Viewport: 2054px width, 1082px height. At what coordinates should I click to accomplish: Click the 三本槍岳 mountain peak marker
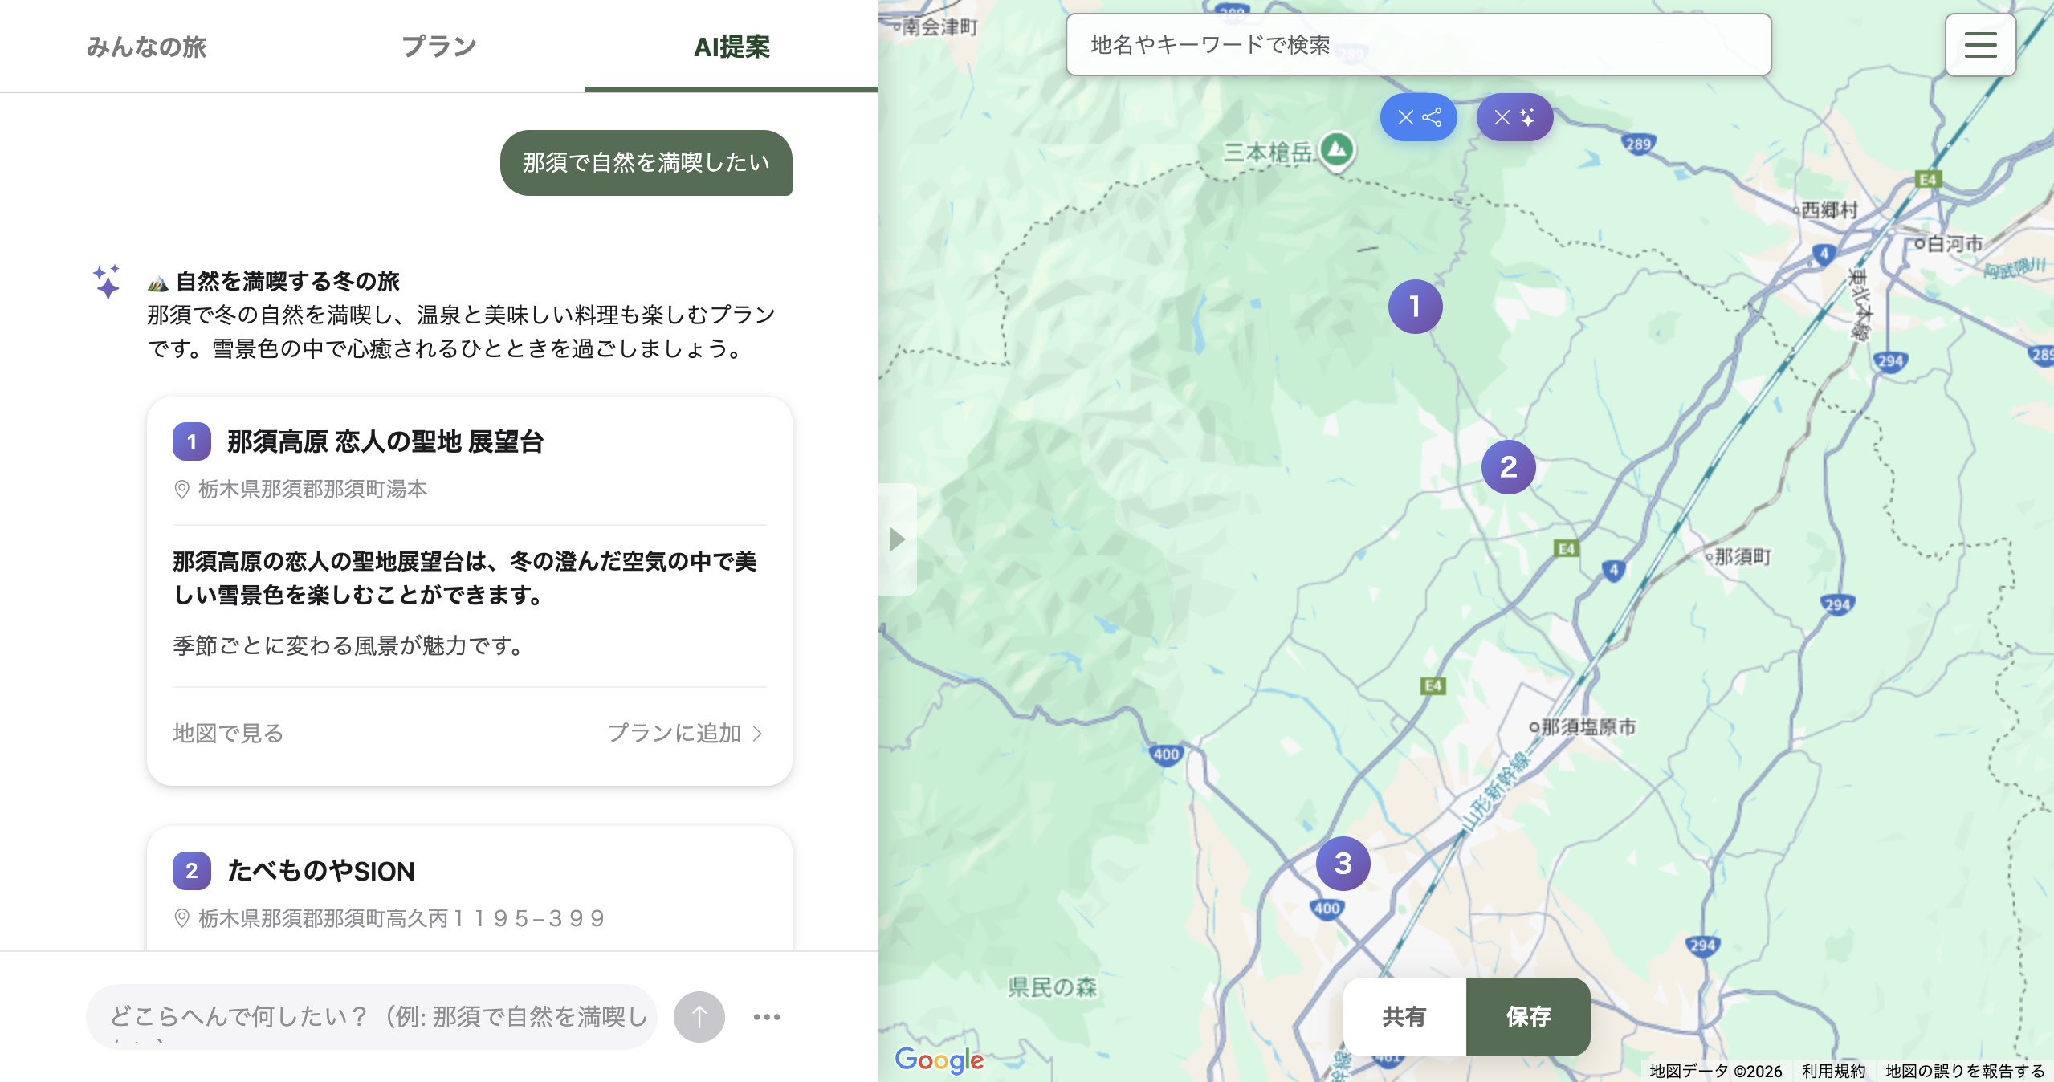point(1335,152)
